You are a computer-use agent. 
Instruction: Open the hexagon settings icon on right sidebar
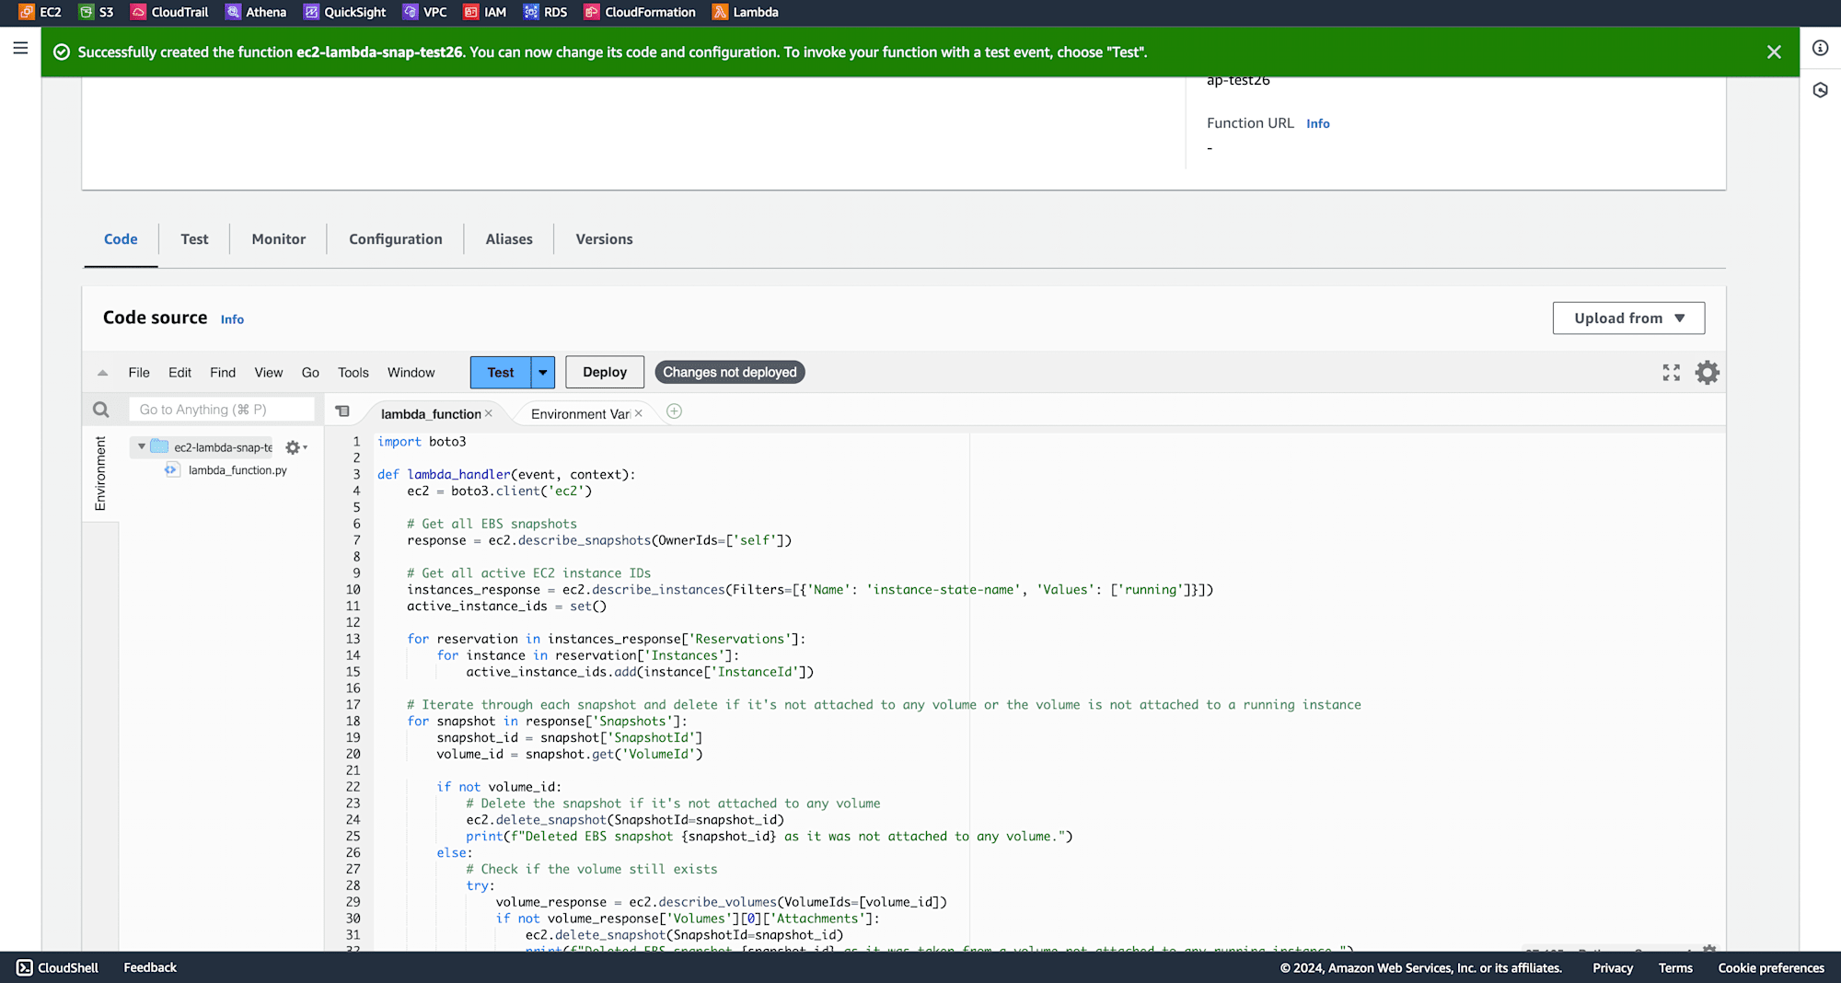1820,90
